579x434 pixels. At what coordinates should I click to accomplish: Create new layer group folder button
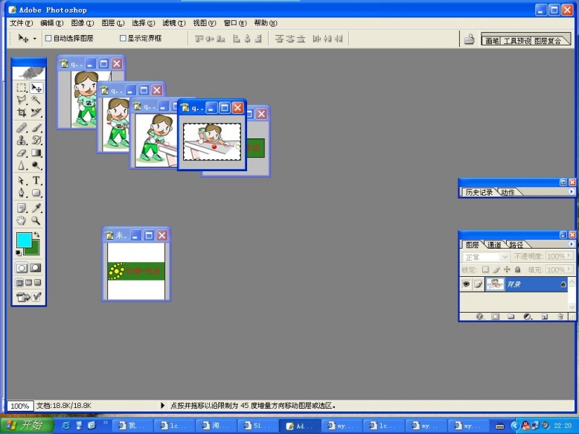coord(511,316)
